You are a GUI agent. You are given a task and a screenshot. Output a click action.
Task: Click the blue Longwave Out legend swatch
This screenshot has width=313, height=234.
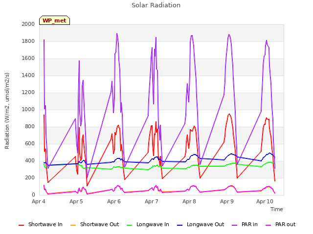[180, 225]
